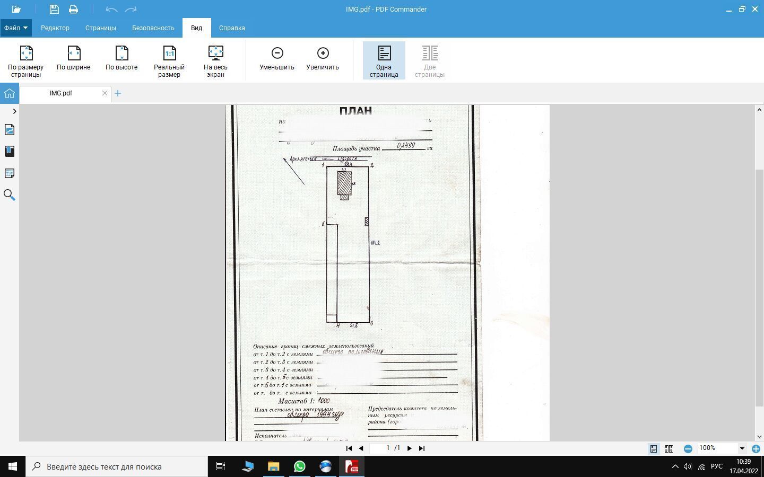Viewport: 764px width, 477px height.
Task: Open the bookmarks panel in sidebar
Action: [x=9, y=152]
